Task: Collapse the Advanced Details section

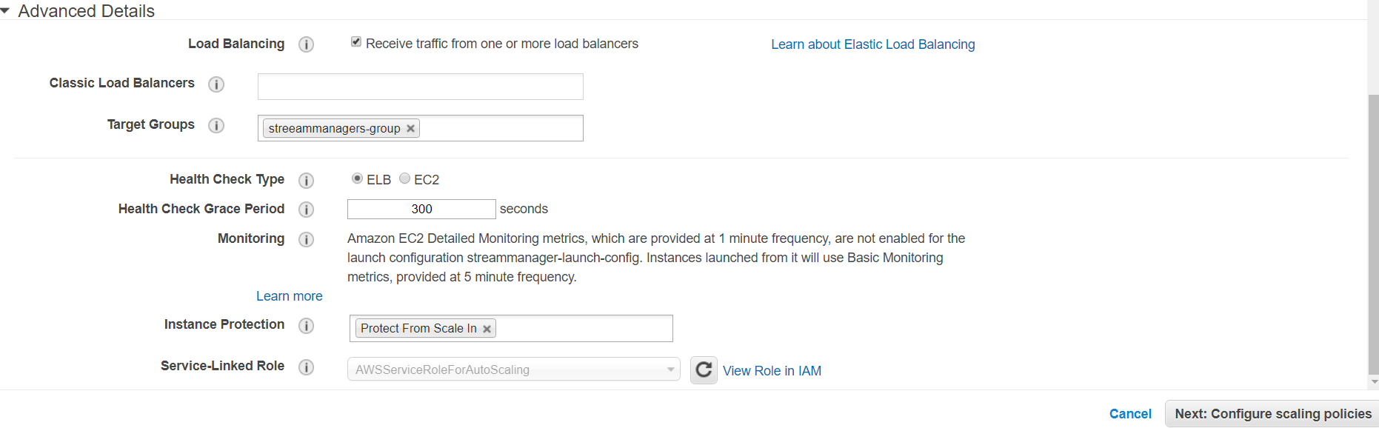Action: point(5,11)
